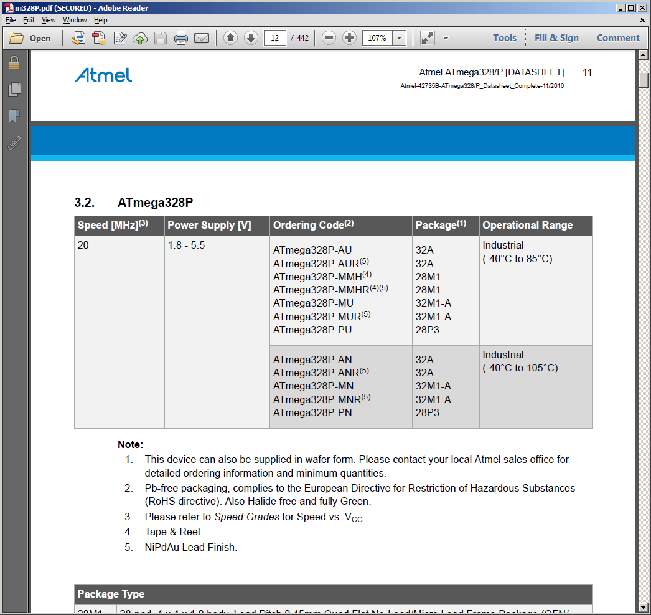Click ordering code ATmega328P-AU

pos(312,250)
